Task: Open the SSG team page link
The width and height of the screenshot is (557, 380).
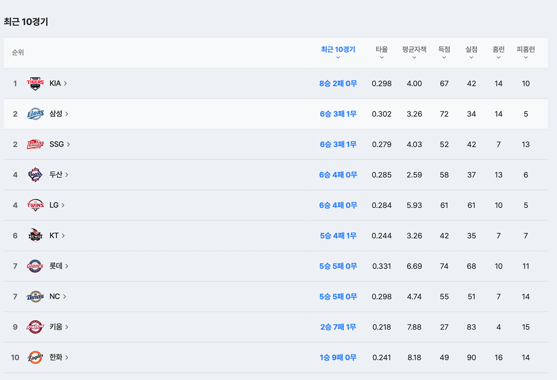Action: point(60,144)
